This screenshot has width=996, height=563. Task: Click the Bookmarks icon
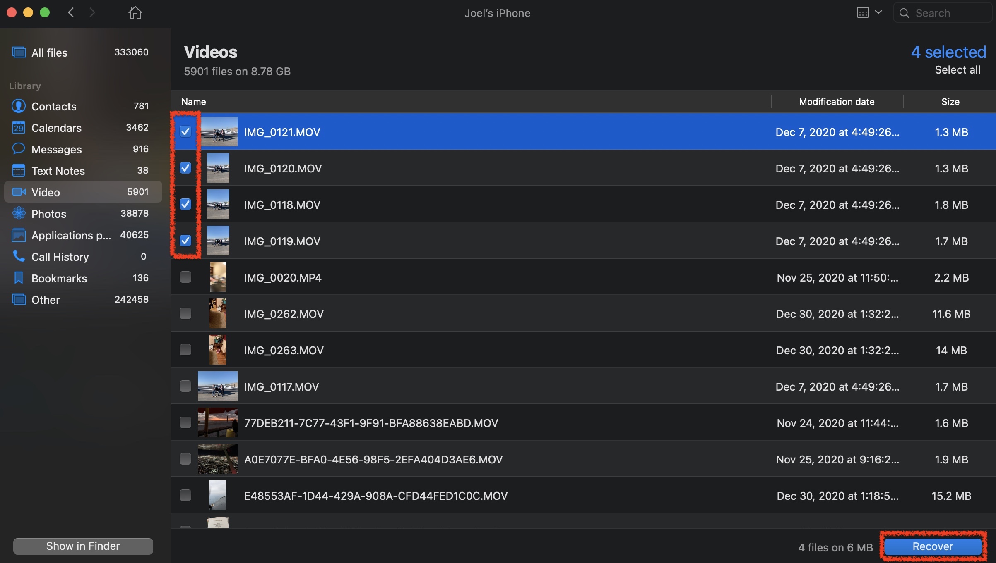tap(19, 278)
